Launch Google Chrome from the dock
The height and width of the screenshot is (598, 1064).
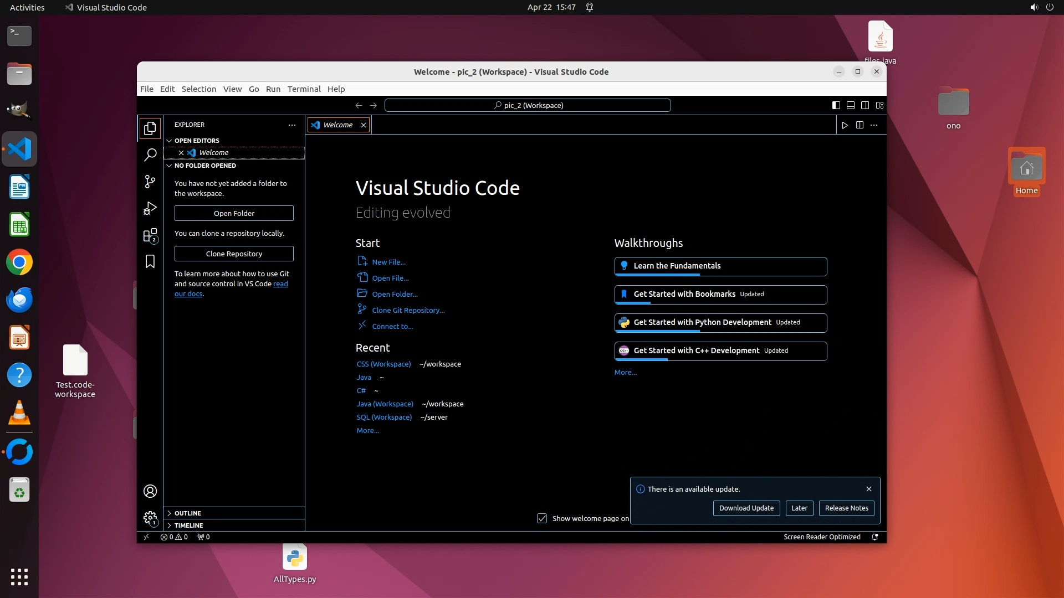19,262
